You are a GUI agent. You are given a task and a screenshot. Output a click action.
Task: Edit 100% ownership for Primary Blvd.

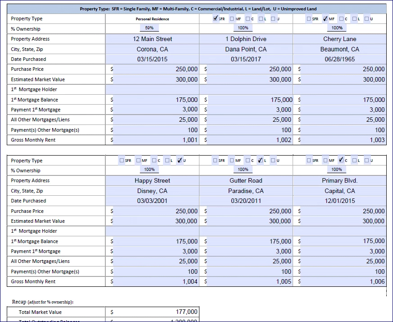337,170
